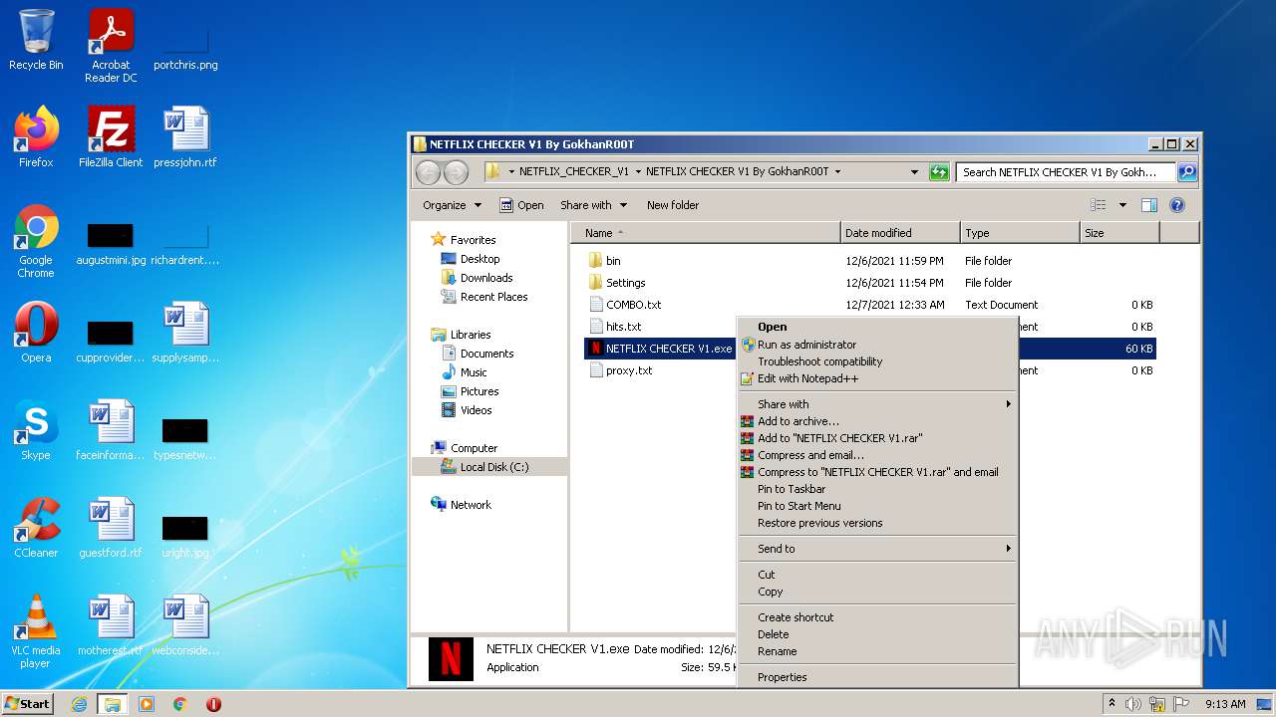This screenshot has width=1276, height=717.
Task: Expand Send to submenu in context menu
Action: pos(877,549)
